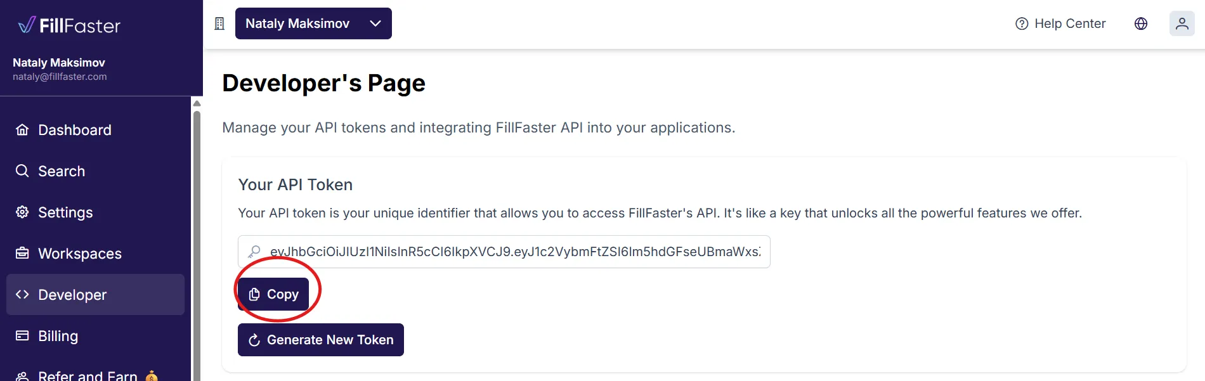Click the chevron arrow on workspace selector

[375, 23]
